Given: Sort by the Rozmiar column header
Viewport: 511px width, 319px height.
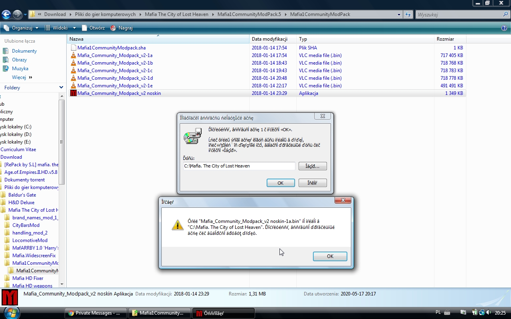Looking at the screenshot, I should (x=450, y=39).
